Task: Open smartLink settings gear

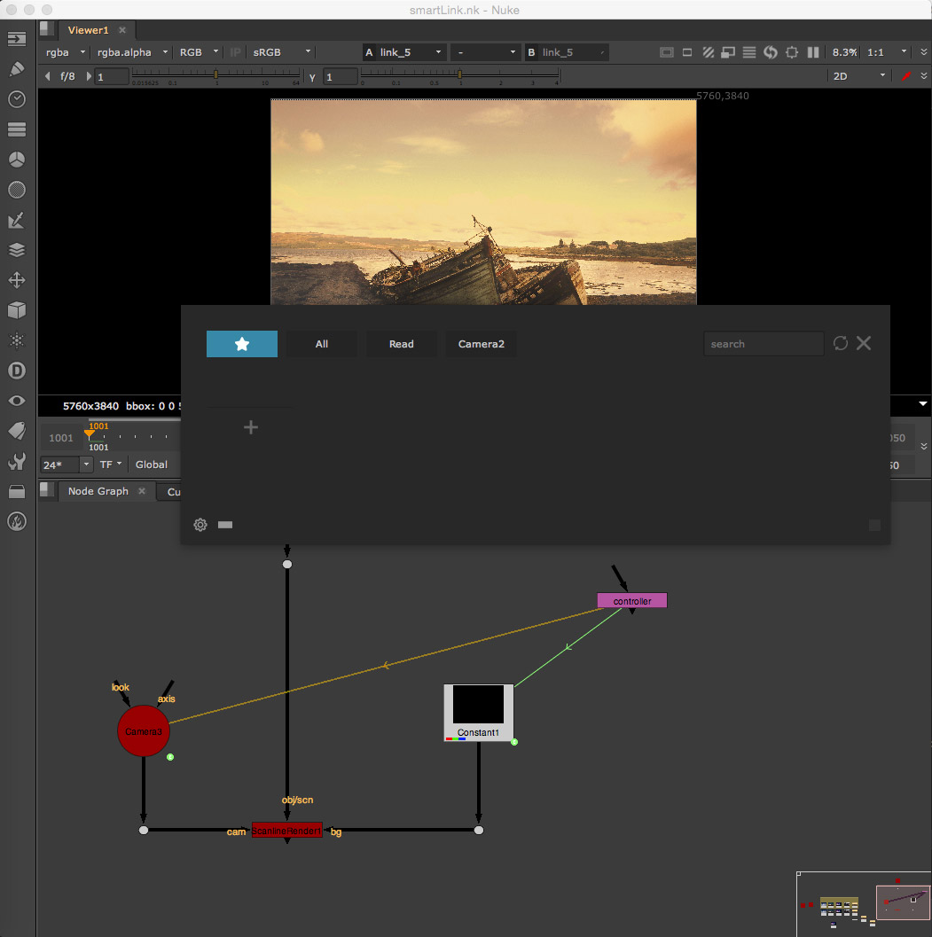Action: pos(200,525)
